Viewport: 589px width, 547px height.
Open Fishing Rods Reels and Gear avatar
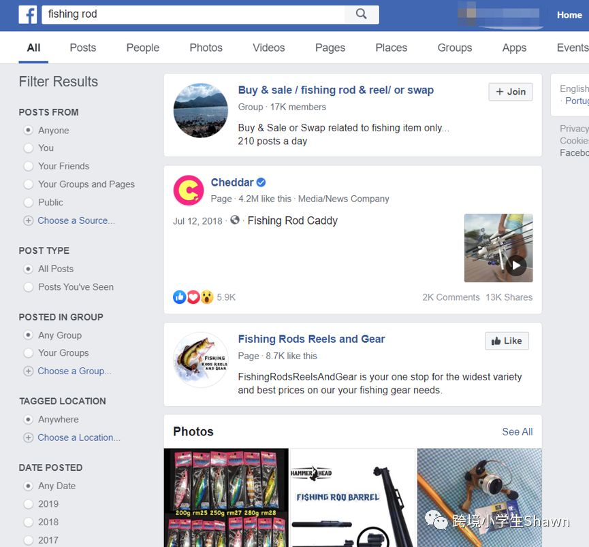coord(201,360)
